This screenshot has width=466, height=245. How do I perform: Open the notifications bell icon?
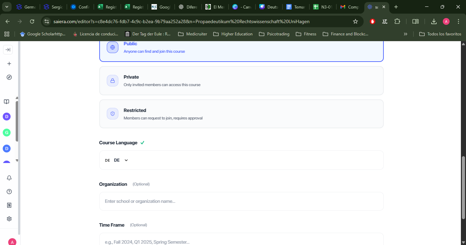pyautogui.click(x=9, y=178)
